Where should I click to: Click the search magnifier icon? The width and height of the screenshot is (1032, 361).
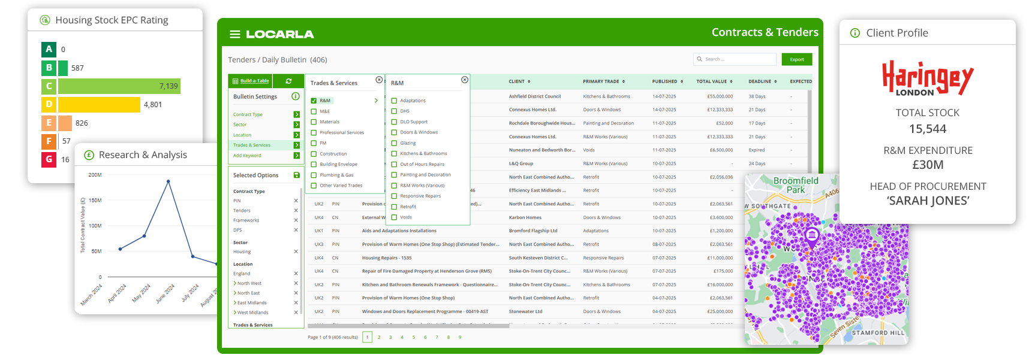point(700,59)
